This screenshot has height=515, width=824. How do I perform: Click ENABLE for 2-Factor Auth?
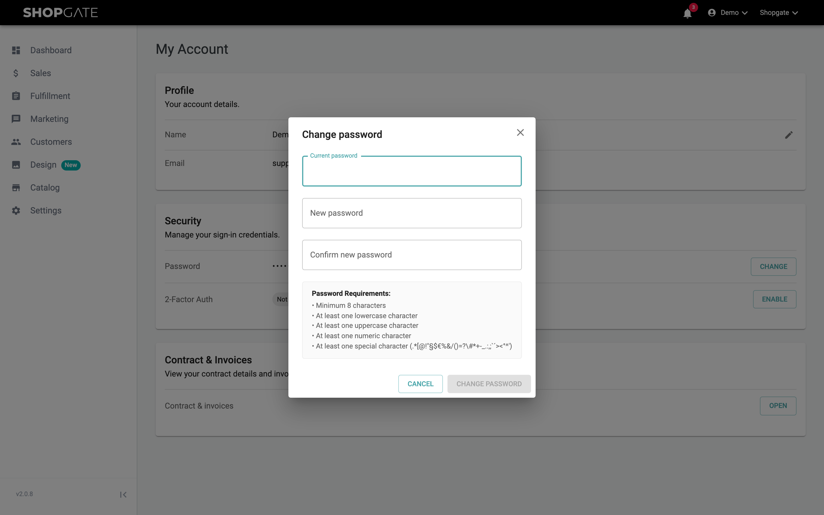[x=774, y=299]
